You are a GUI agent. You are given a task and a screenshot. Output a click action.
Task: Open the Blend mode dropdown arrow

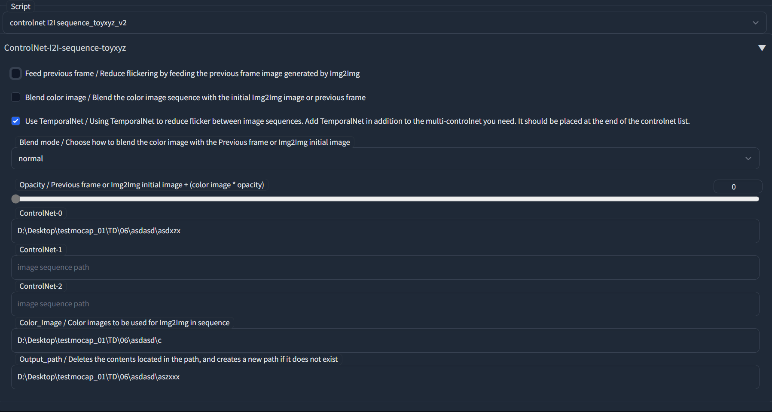coord(748,159)
